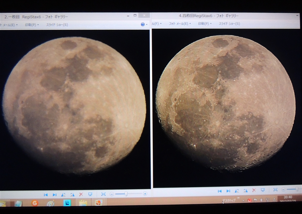Open デスクトップ toolbar on taskbar
This screenshot has width=302, height=214.
(229, 200)
